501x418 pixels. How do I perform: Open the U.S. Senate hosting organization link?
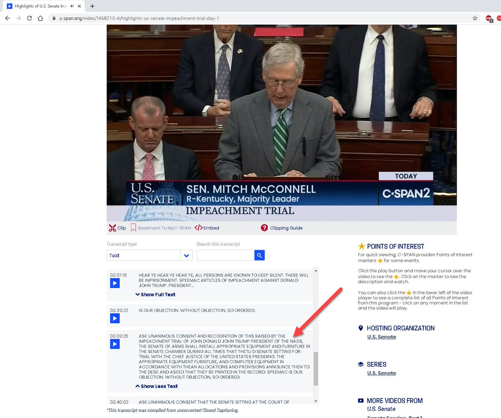coord(382,337)
